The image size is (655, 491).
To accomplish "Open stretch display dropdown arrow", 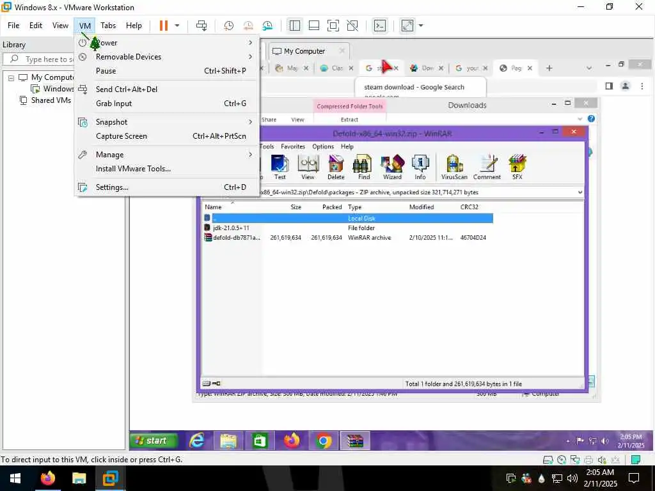I will (421, 26).
